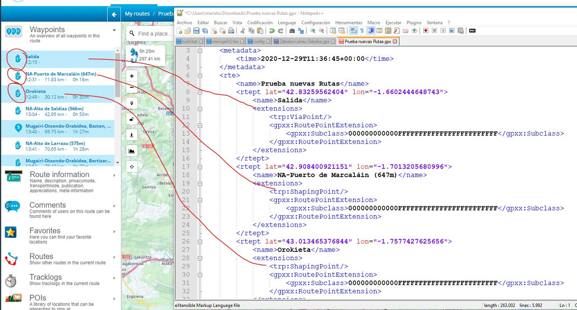Open the Codificación menu
The image size is (577, 310).
(260, 23)
